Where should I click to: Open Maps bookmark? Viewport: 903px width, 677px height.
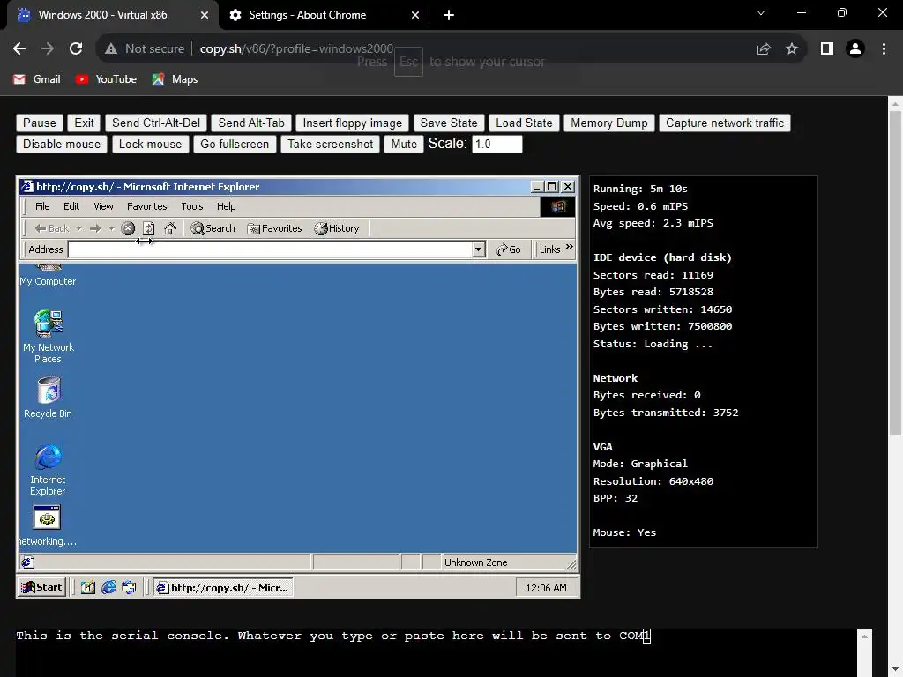(x=175, y=79)
